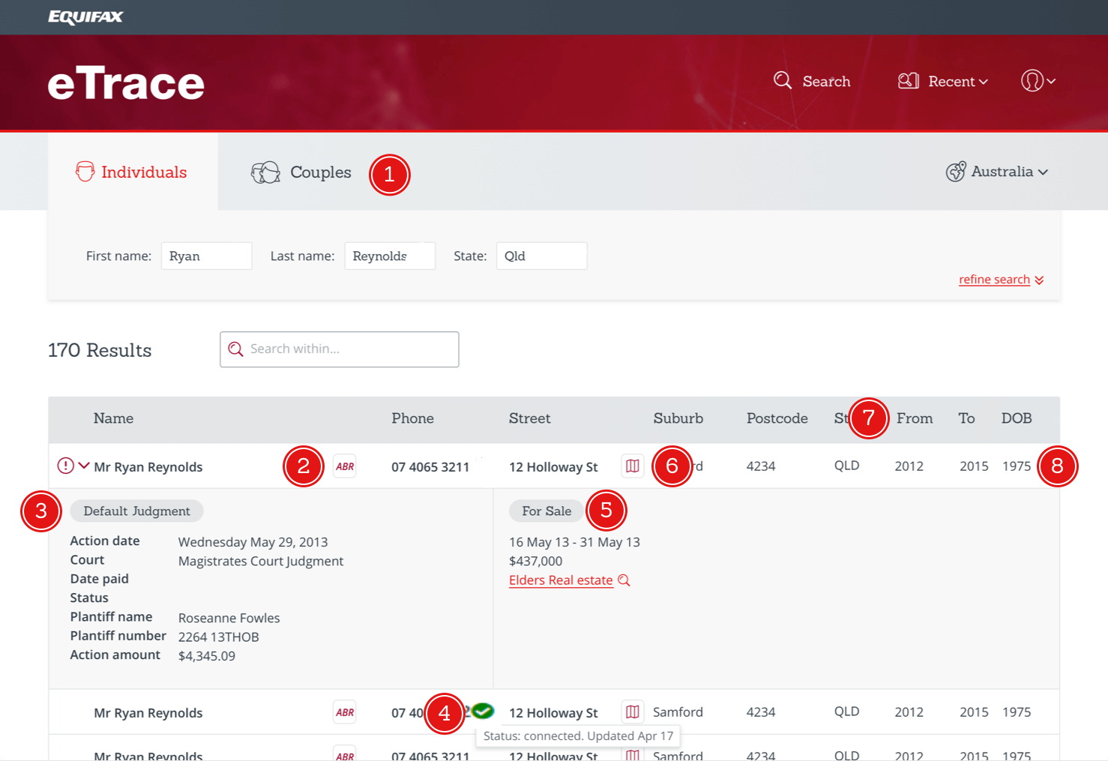The image size is (1108, 761).
Task: Click the magnifier beside Elders Real estate
Action: 624,580
